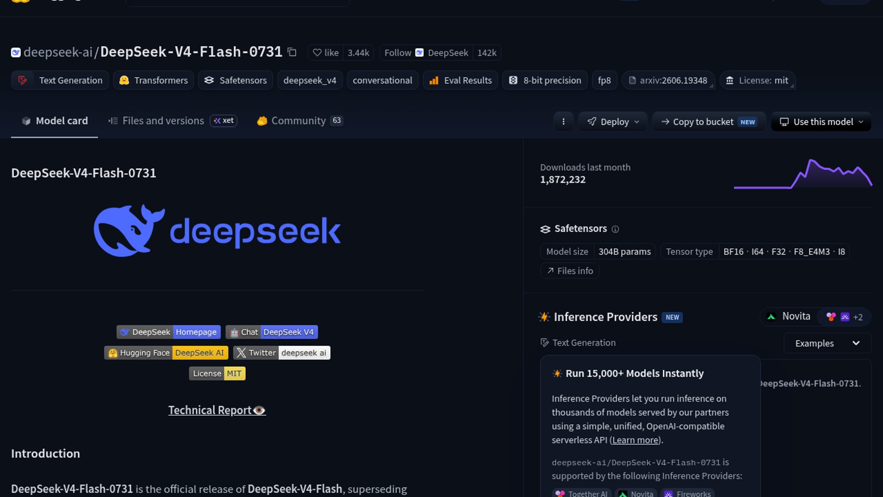This screenshot has height=497, width=883.
Task: Select the Transformers library tag
Action: (x=154, y=80)
